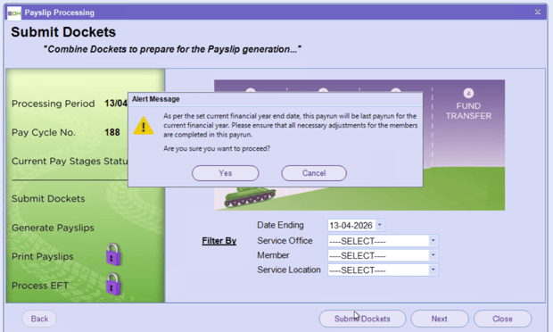The width and height of the screenshot is (553, 332).
Task: Select Submit Dockets stage in left panel
Action: [x=48, y=199]
